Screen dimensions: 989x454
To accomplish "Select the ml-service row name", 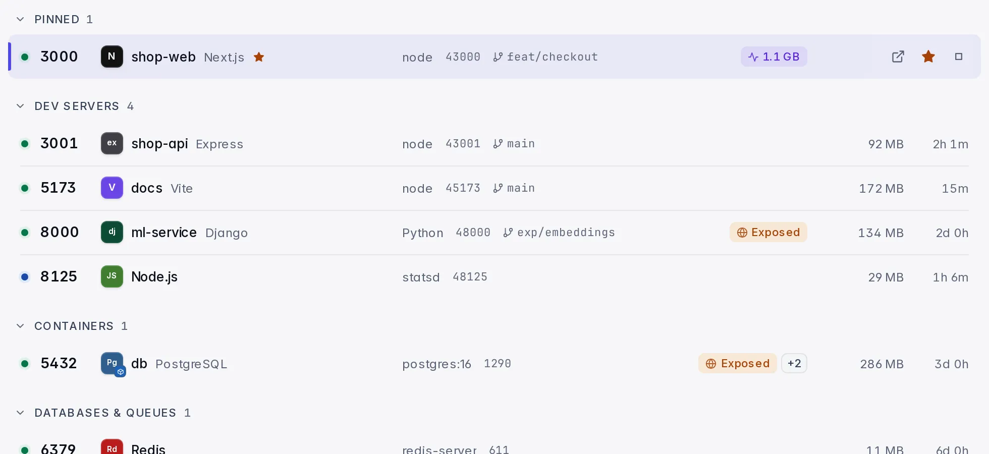I will (x=164, y=233).
